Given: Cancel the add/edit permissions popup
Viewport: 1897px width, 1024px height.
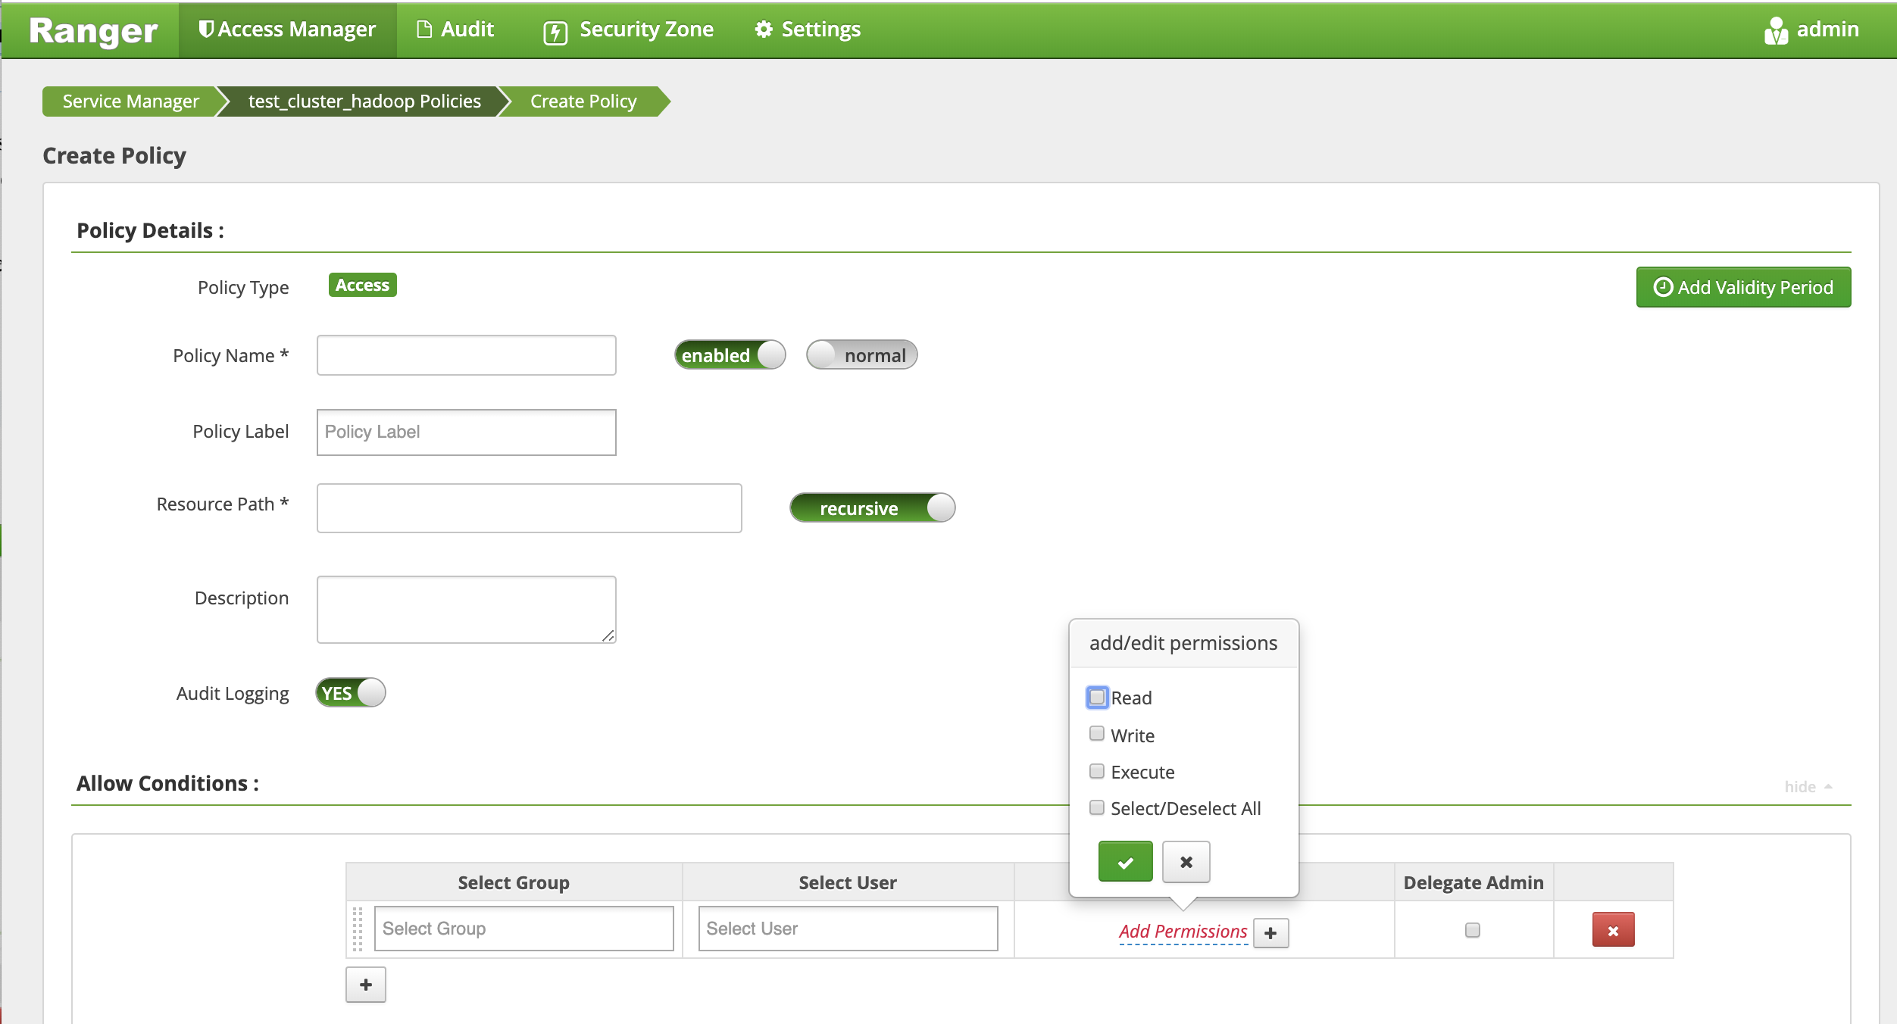Looking at the screenshot, I should click(1186, 861).
